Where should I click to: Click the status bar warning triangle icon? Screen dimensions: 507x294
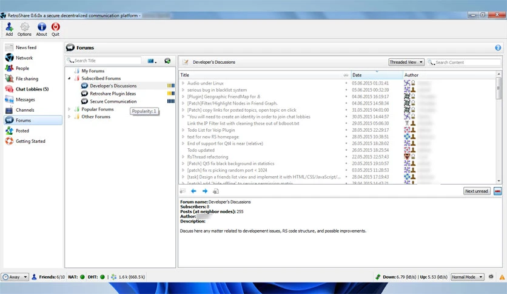tap(502, 277)
